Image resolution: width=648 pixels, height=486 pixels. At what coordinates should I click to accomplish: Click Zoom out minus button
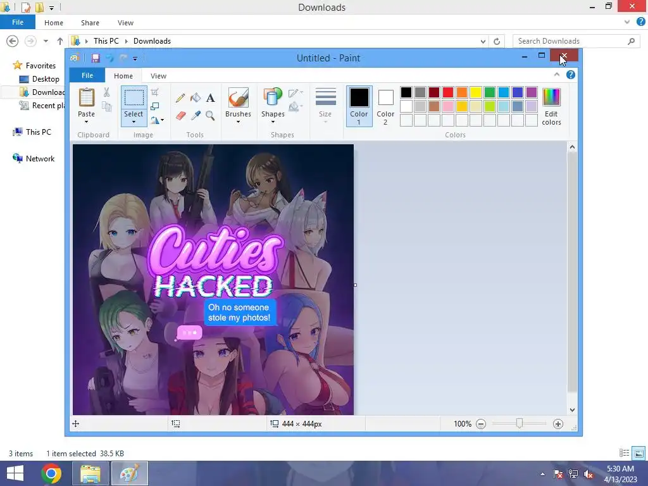click(x=481, y=424)
